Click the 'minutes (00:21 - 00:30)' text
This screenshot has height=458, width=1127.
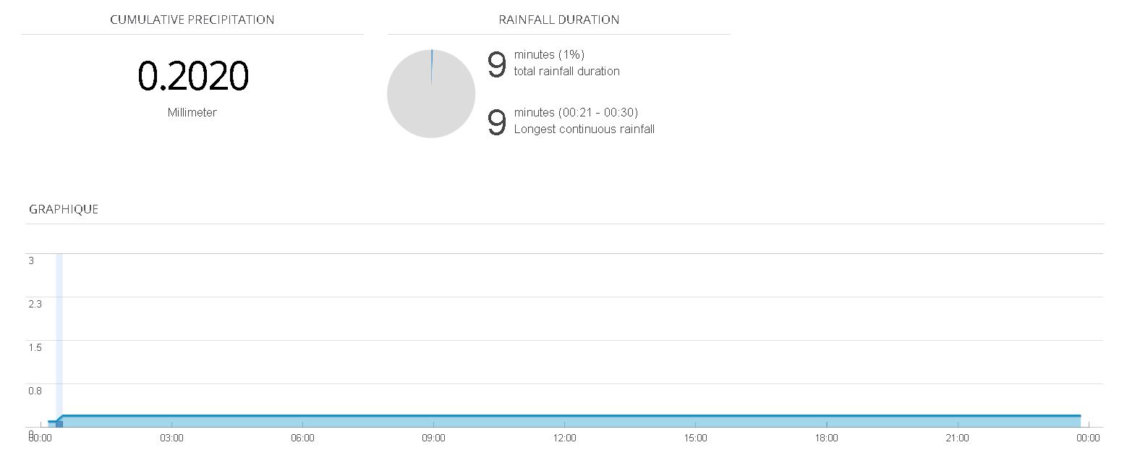coord(576,112)
